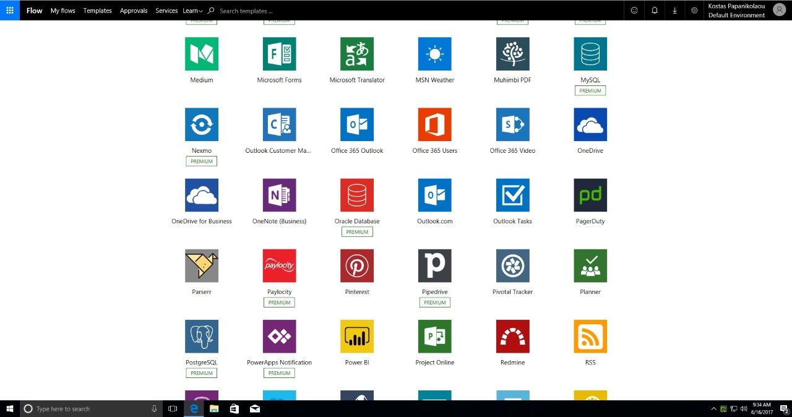Open the Parserr connector icon
This screenshot has height=417, width=792.
pos(202,265)
